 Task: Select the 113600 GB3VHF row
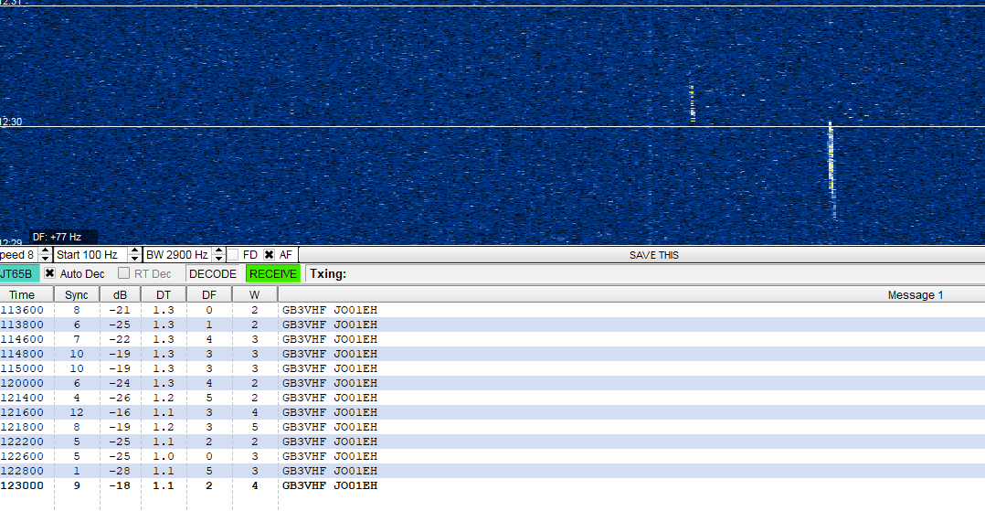tap(329, 310)
